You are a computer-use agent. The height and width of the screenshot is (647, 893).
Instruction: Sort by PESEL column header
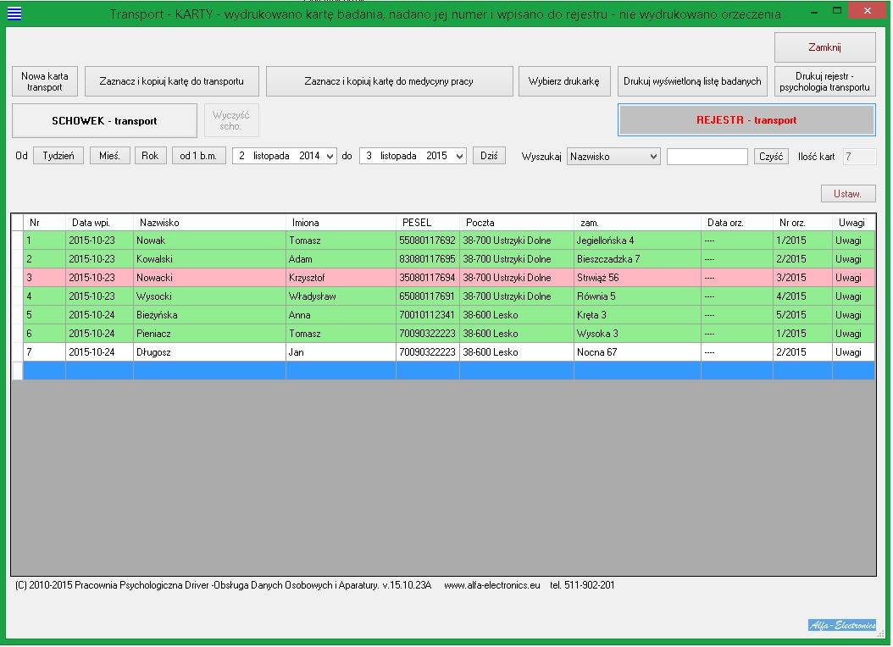[427, 223]
